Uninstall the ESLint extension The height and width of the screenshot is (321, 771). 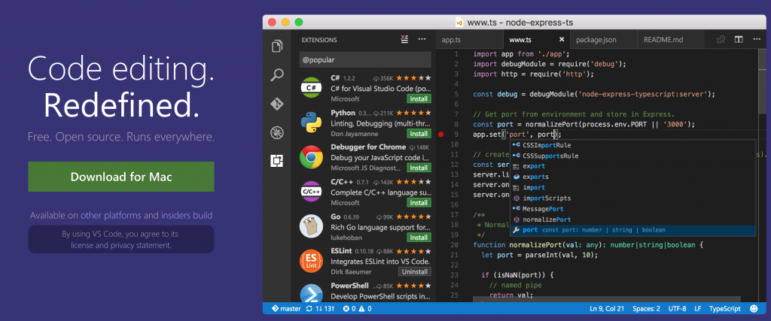tap(415, 272)
